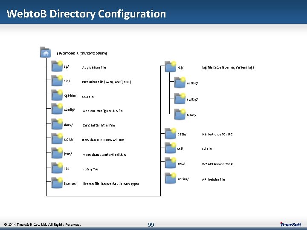Open the bin/ folder icon
The width and height of the screenshot is (307, 230).
click(57, 80)
